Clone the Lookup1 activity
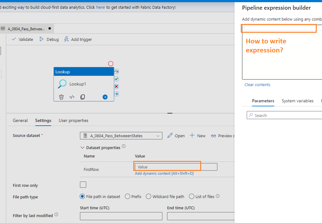The height and width of the screenshot is (223, 322). click(x=82, y=97)
